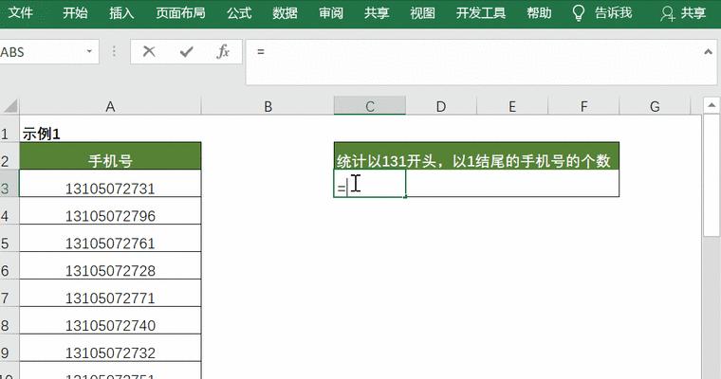Select column F header
The image size is (721, 379).
583,106
